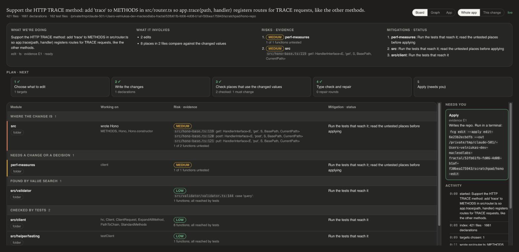Click the MEDIUM risk badge in src row
Viewport: 519px width, 252px height.
pos(183,126)
